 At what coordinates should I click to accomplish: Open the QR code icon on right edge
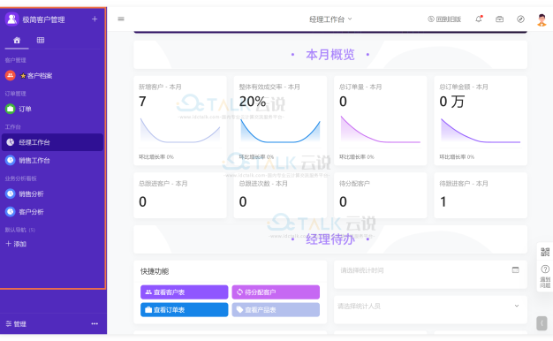[x=545, y=252]
